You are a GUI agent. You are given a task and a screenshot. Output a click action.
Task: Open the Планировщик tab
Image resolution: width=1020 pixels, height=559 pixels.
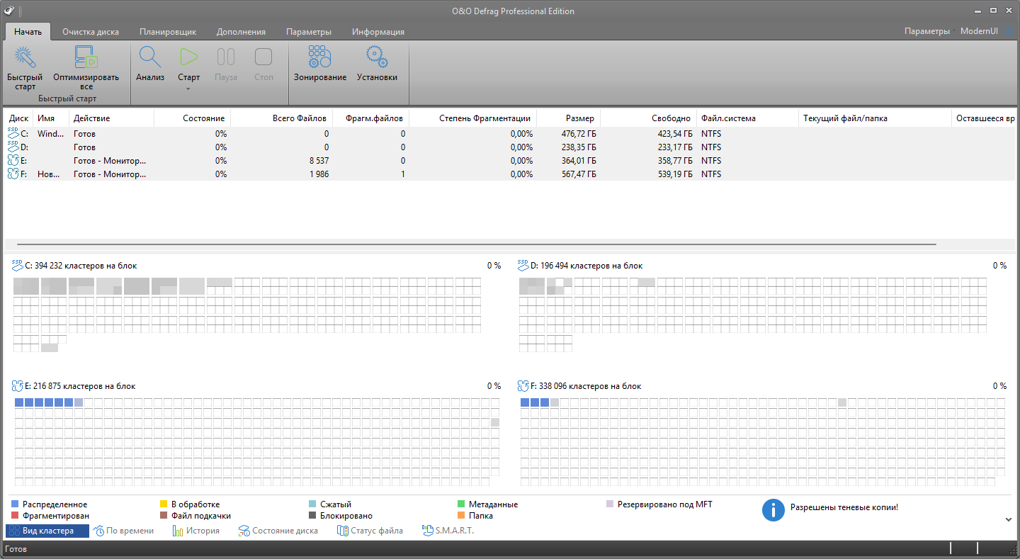[168, 32]
